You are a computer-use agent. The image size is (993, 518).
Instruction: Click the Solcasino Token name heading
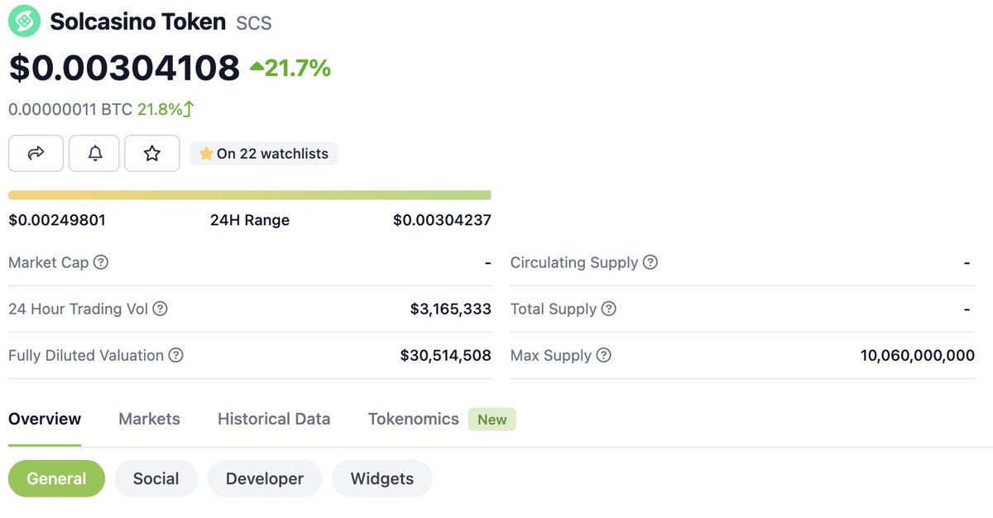tap(137, 22)
